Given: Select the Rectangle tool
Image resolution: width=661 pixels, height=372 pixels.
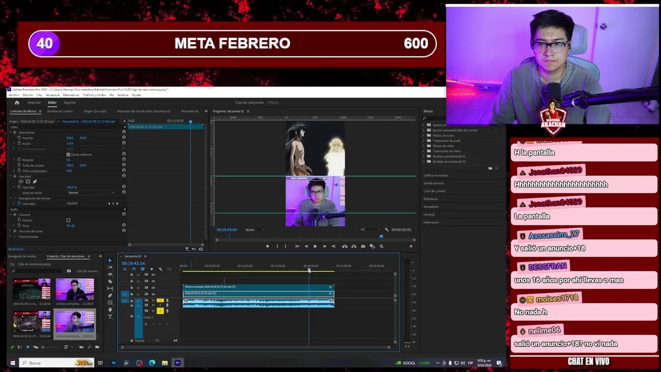Looking at the screenshot, I should (110, 302).
